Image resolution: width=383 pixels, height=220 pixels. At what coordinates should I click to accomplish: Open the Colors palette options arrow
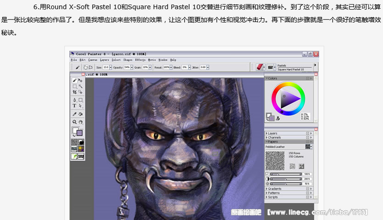pyautogui.click(x=311, y=78)
